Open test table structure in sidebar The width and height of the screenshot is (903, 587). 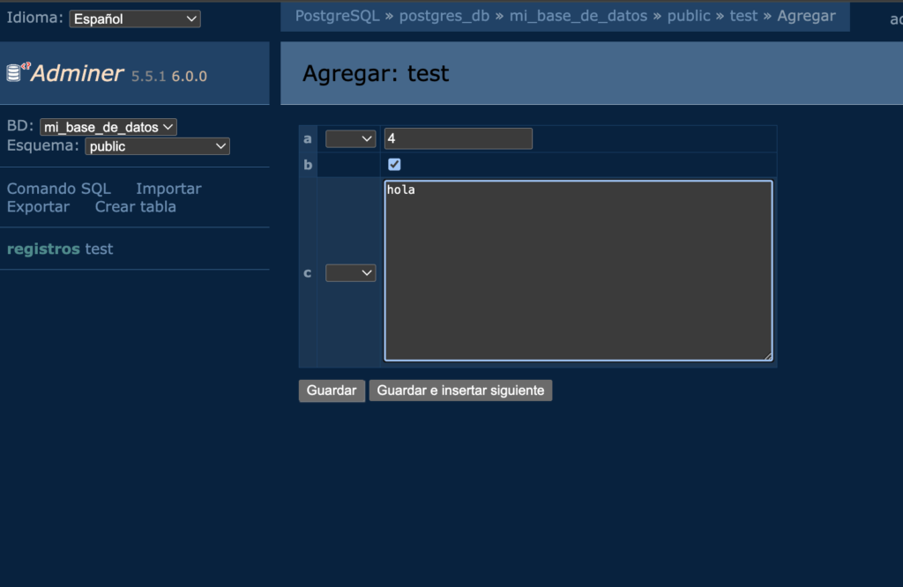[99, 249]
